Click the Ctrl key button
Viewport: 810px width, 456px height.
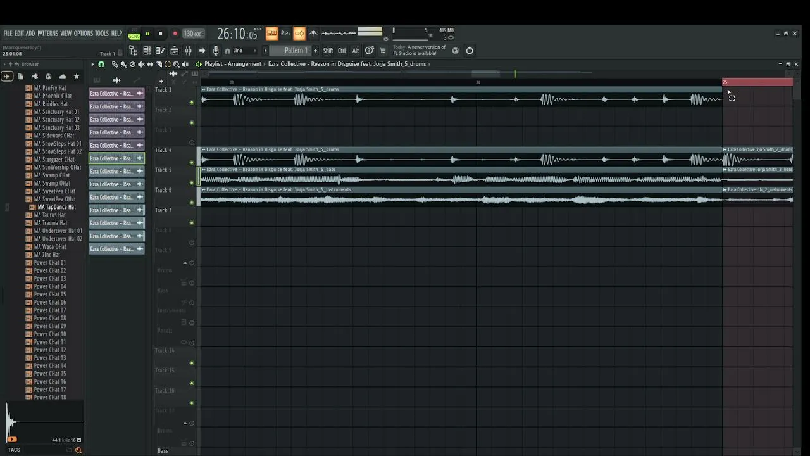[342, 51]
